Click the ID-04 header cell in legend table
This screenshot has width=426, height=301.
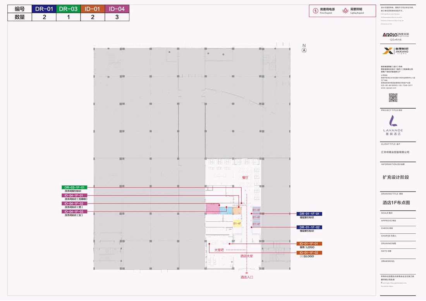(117, 9)
